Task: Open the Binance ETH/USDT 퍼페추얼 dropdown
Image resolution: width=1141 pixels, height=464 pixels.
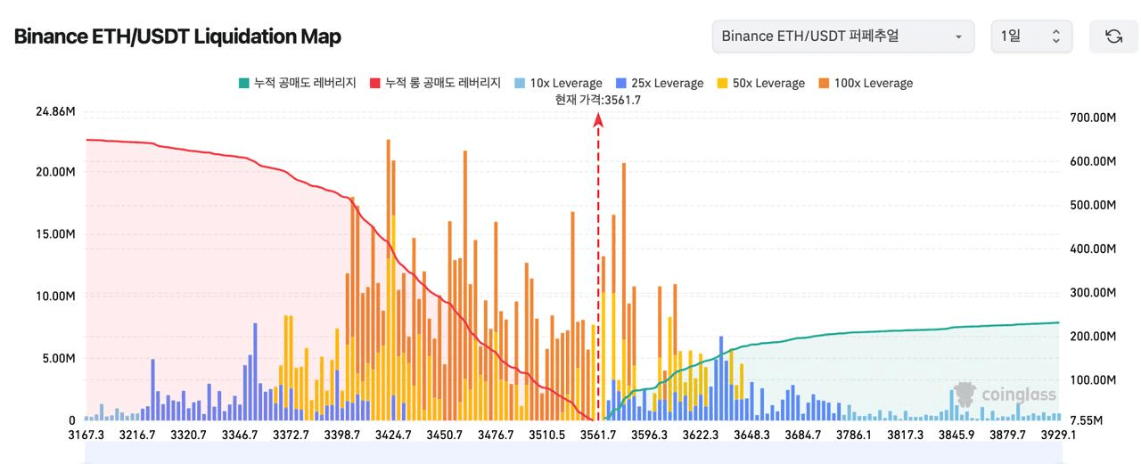Action: (842, 37)
